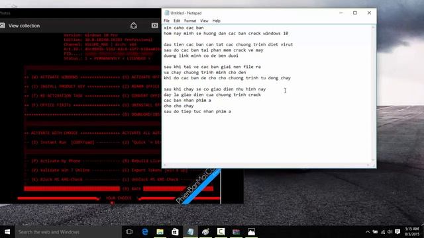Click after "sau do tiep tuc nhan phim a"
Image resolution: width=424 pixels, height=238 pixels.
232,112
